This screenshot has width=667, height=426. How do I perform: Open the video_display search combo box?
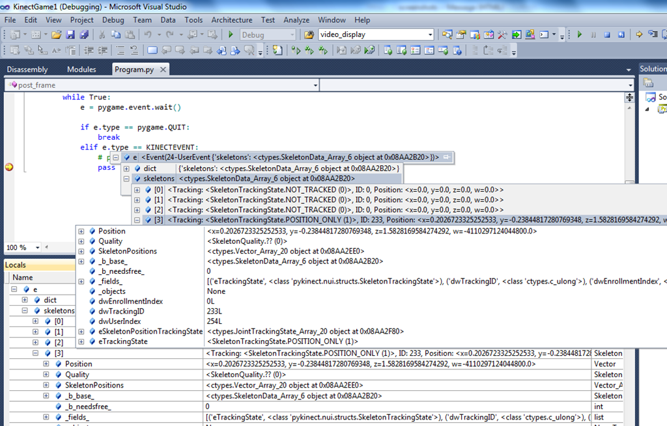[430, 34]
